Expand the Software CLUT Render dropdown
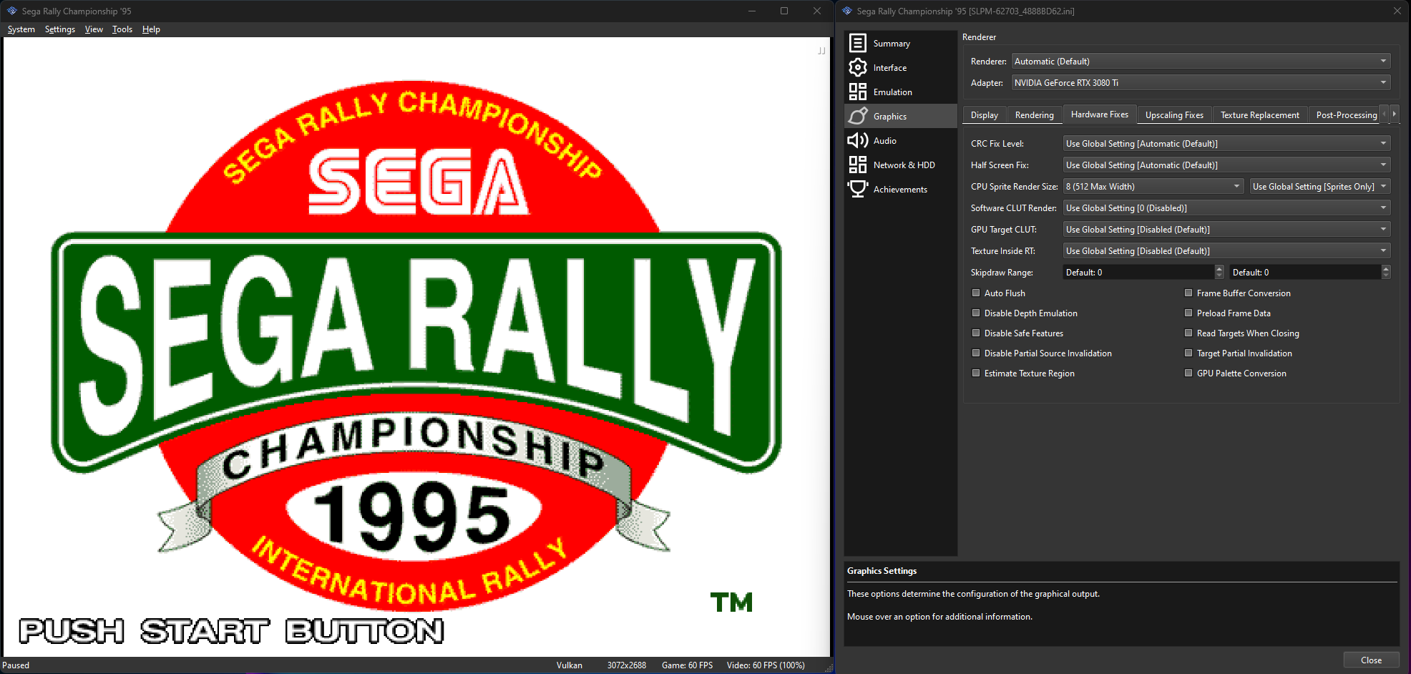Viewport: 1411px width, 674px height. pyautogui.click(x=1226, y=208)
